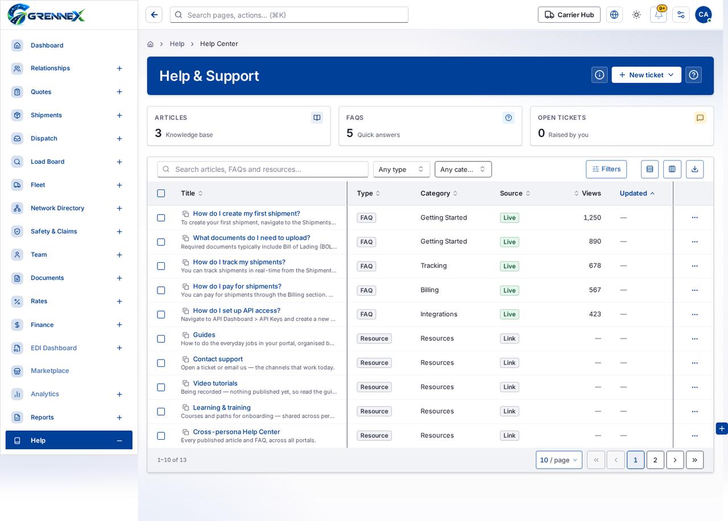Click the download export icon
Screen dimensions: 728x521
(694, 169)
